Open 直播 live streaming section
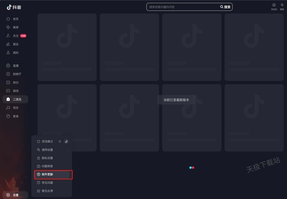This screenshot has height=199, width=287. [x=15, y=65]
